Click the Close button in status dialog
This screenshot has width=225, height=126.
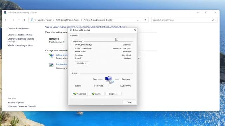point(129,102)
